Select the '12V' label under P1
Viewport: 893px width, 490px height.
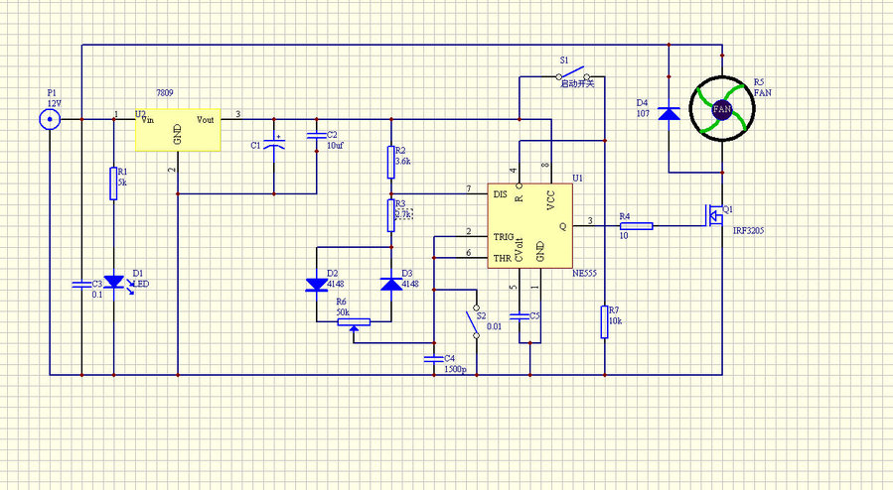coord(54,103)
